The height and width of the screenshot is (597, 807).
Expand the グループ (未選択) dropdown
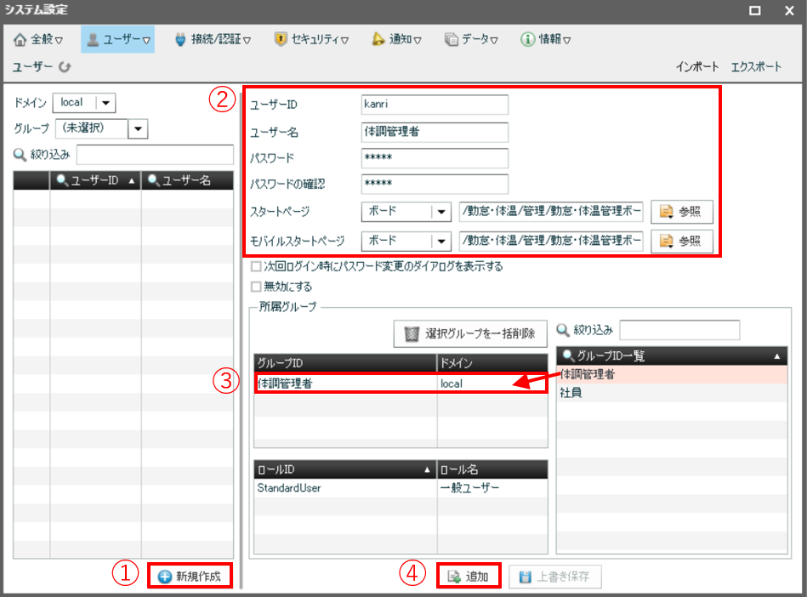[x=139, y=128]
